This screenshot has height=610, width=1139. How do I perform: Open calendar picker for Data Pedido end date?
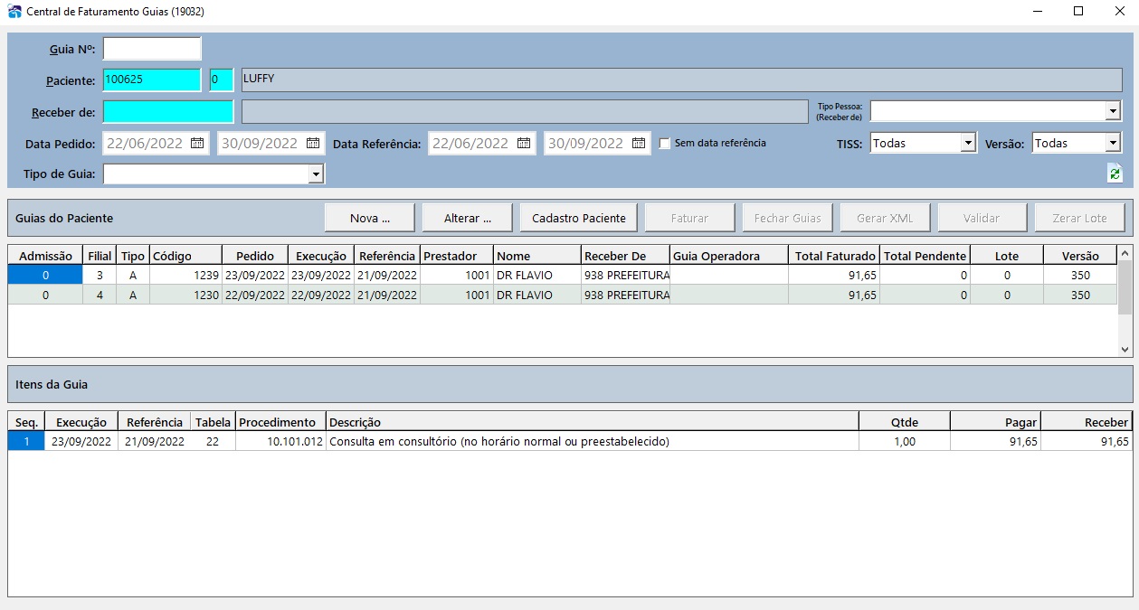point(313,143)
